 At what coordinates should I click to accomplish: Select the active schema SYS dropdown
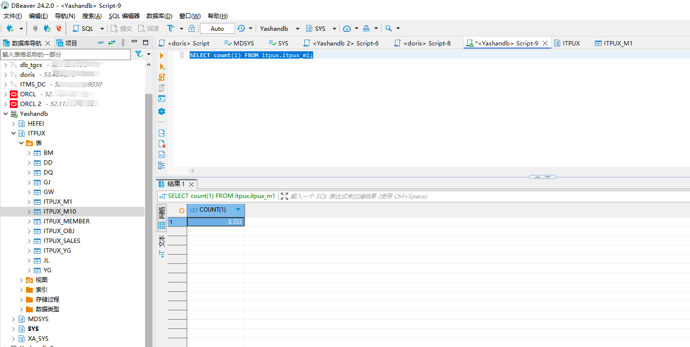pos(320,28)
